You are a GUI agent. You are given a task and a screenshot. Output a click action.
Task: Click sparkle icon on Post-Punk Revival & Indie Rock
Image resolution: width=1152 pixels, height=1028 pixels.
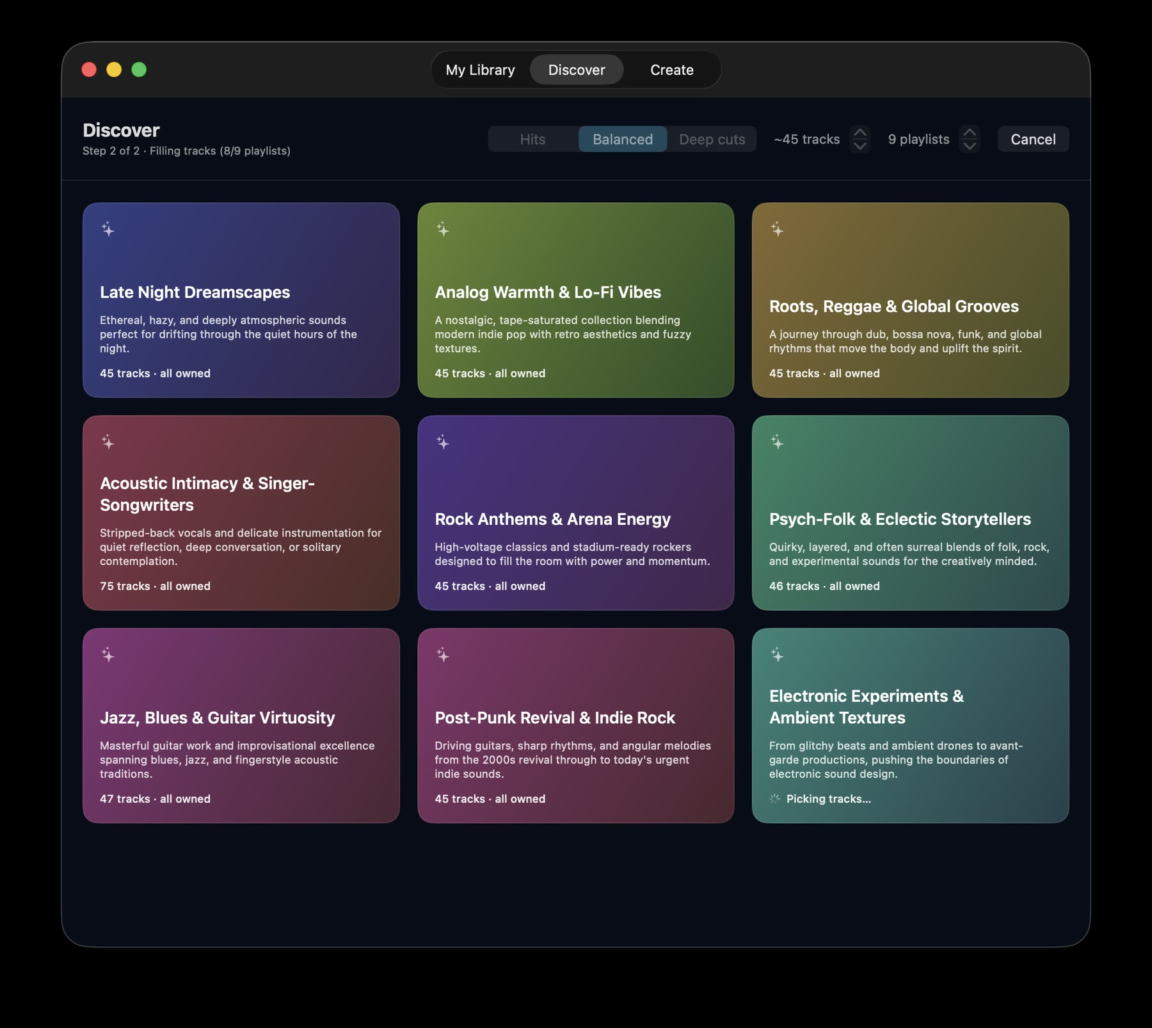pos(443,655)
